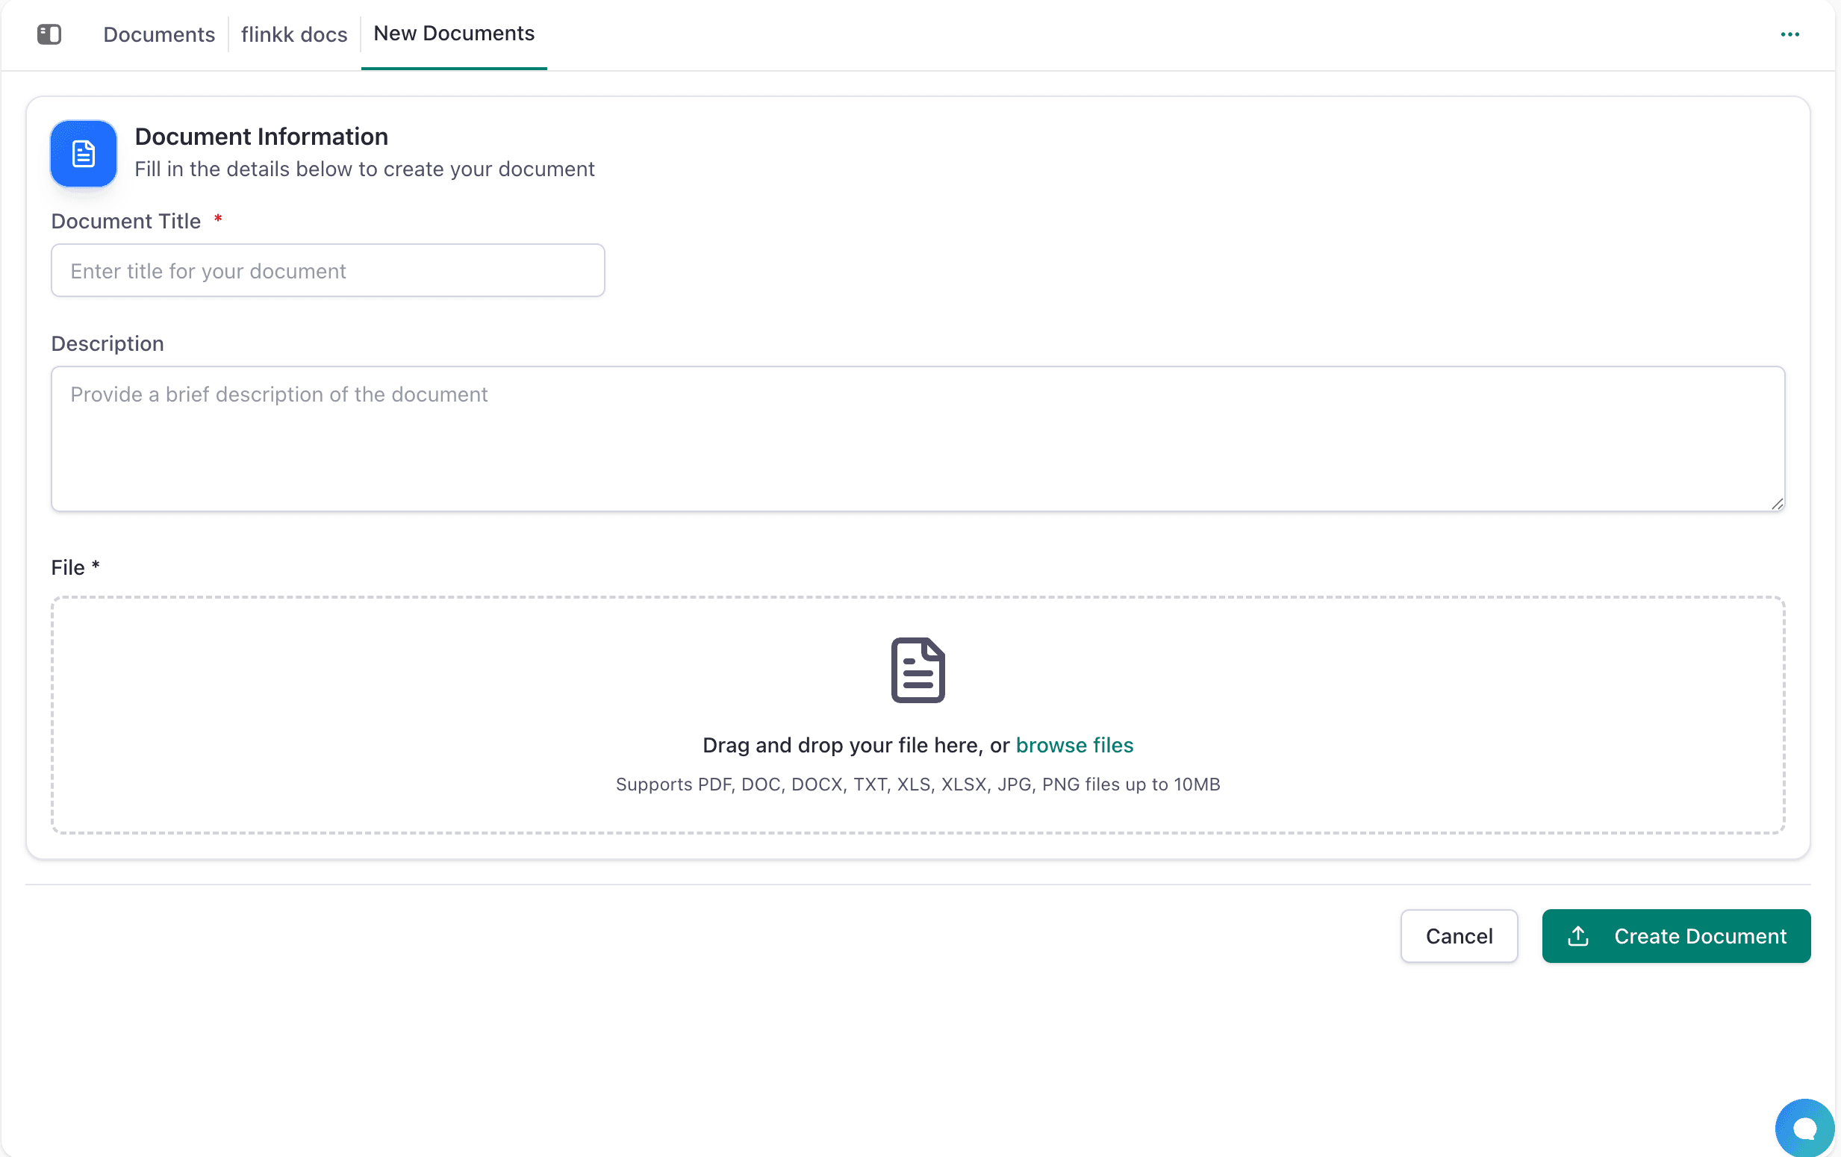Open the chat support bubble
The width and height of the screenshot is (1841, 1157).
(1805, 1128)
